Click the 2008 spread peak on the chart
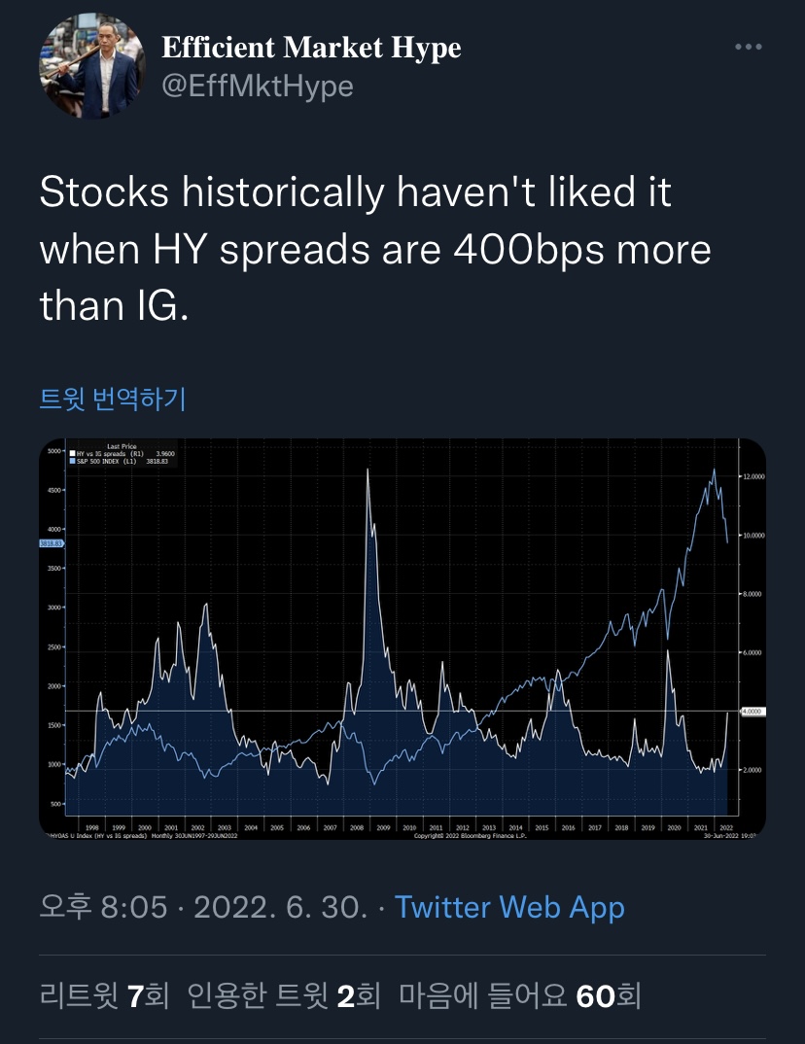 pos(368,470)
